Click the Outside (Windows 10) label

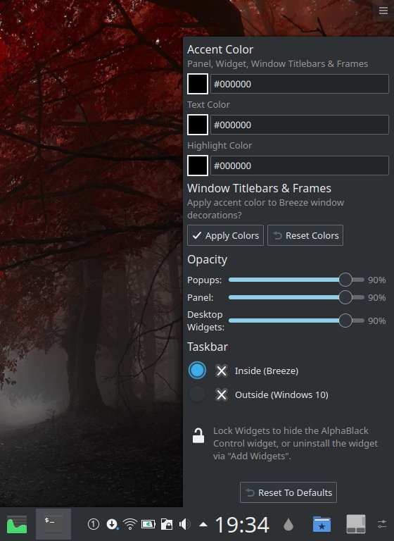pyautogui.click(x=281, y=394)
